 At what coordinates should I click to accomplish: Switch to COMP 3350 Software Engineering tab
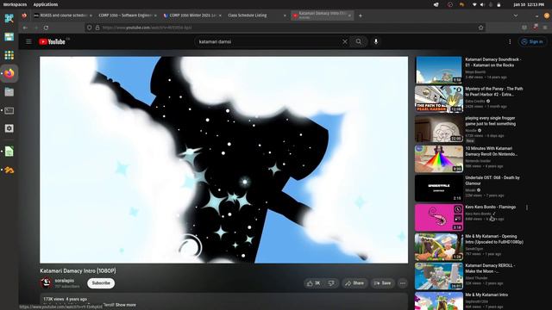click(x=128, y=15)
